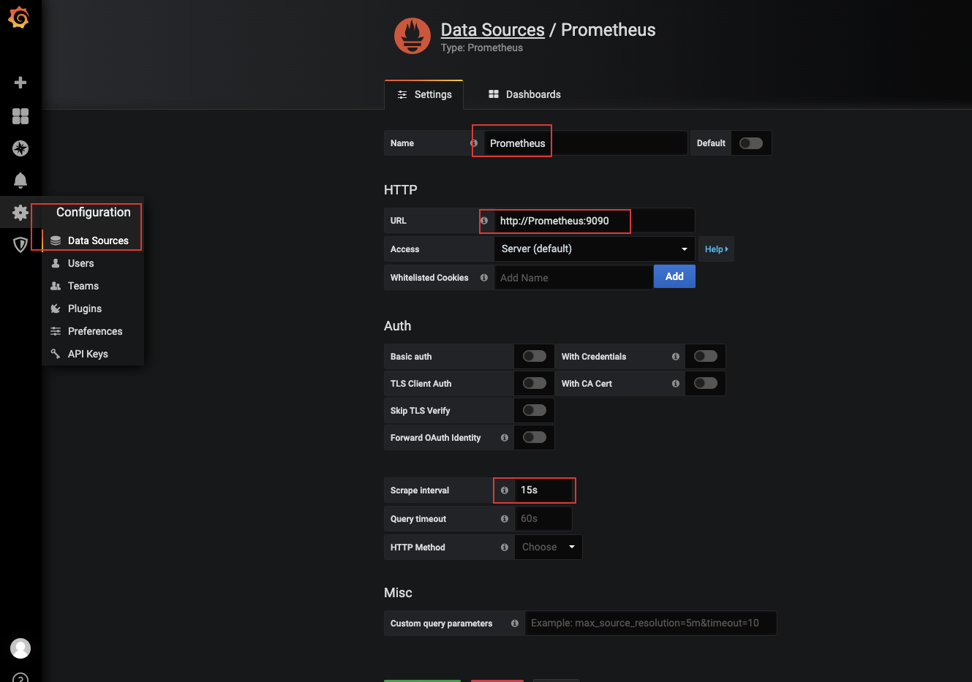Image resolution: width=972 pixels, height=682 pixels.
Task: Click the Whitelisted Cookies info icon
Action: click(x=484, y=278)
